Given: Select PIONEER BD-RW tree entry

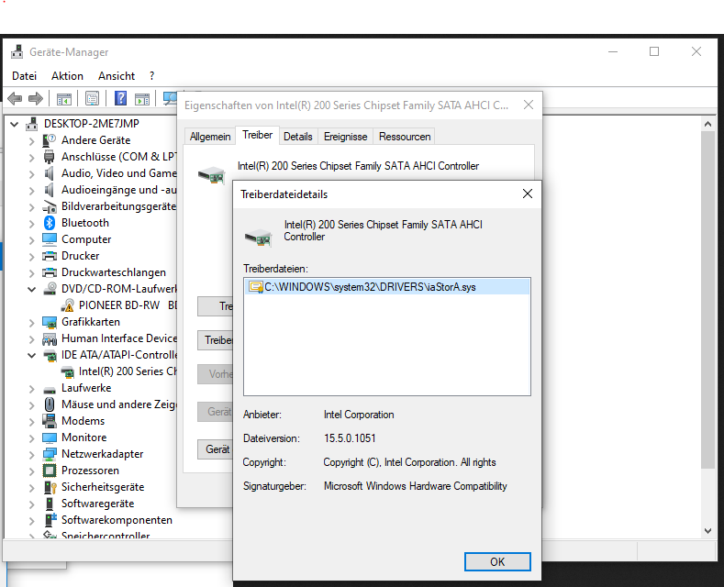Looking at the screenshot, I should pos(128,305).
